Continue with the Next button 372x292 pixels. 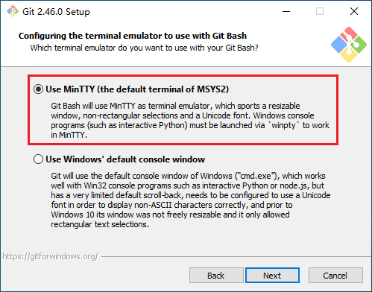(272, 276)
